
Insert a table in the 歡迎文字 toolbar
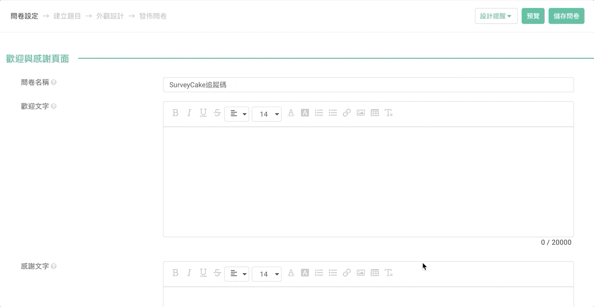(x=375, y=113)
